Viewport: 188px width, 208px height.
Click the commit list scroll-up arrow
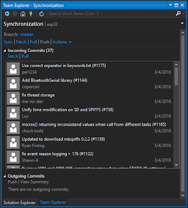click(x=177, y=64)
